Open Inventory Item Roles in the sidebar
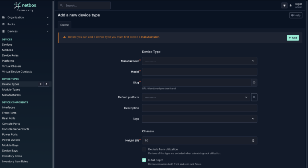 (x=15, y=162)
